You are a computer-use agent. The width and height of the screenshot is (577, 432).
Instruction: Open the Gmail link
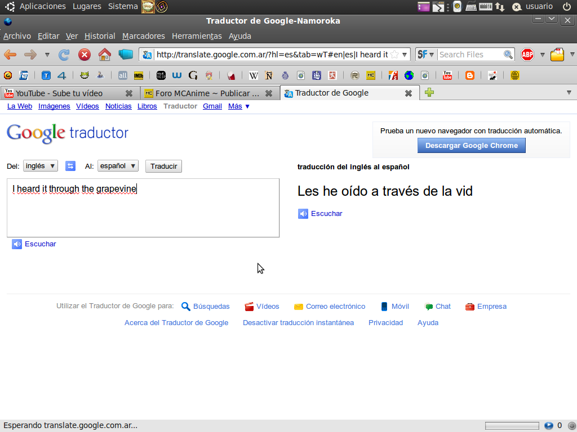[x=212, y=106]
